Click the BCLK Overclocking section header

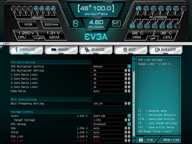(51, 99)
